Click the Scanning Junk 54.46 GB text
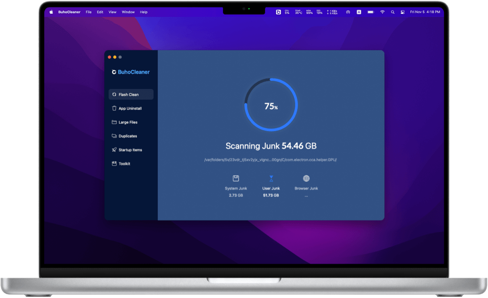The image size is (488, 298). pyautogui.click(x=271, y=146)
